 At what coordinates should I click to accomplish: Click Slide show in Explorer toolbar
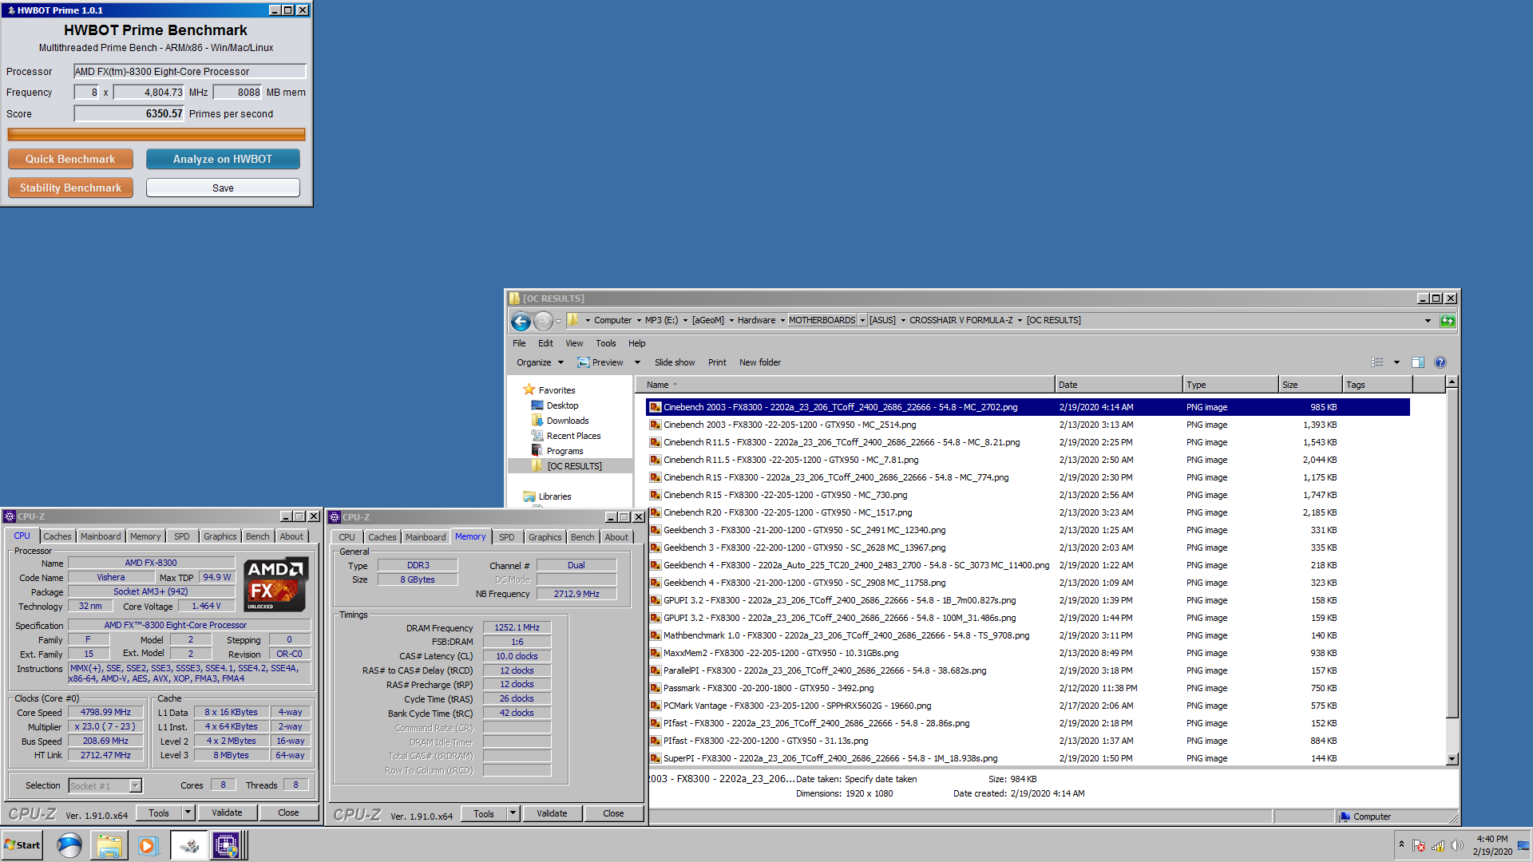coord(675,362)
